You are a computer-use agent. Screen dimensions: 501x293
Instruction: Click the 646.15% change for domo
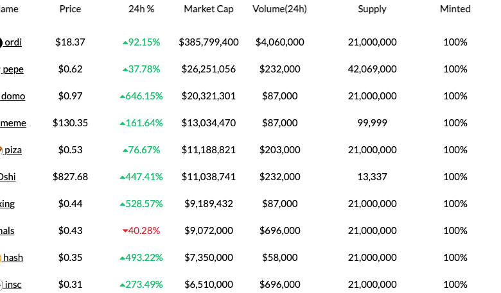point(141,96)
